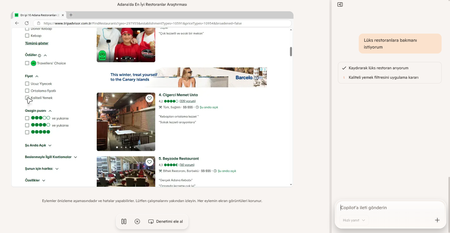Open the Cigerci Memet Usta photo
450x233 pixels.
pyautogui.click(x=126, y=122)
